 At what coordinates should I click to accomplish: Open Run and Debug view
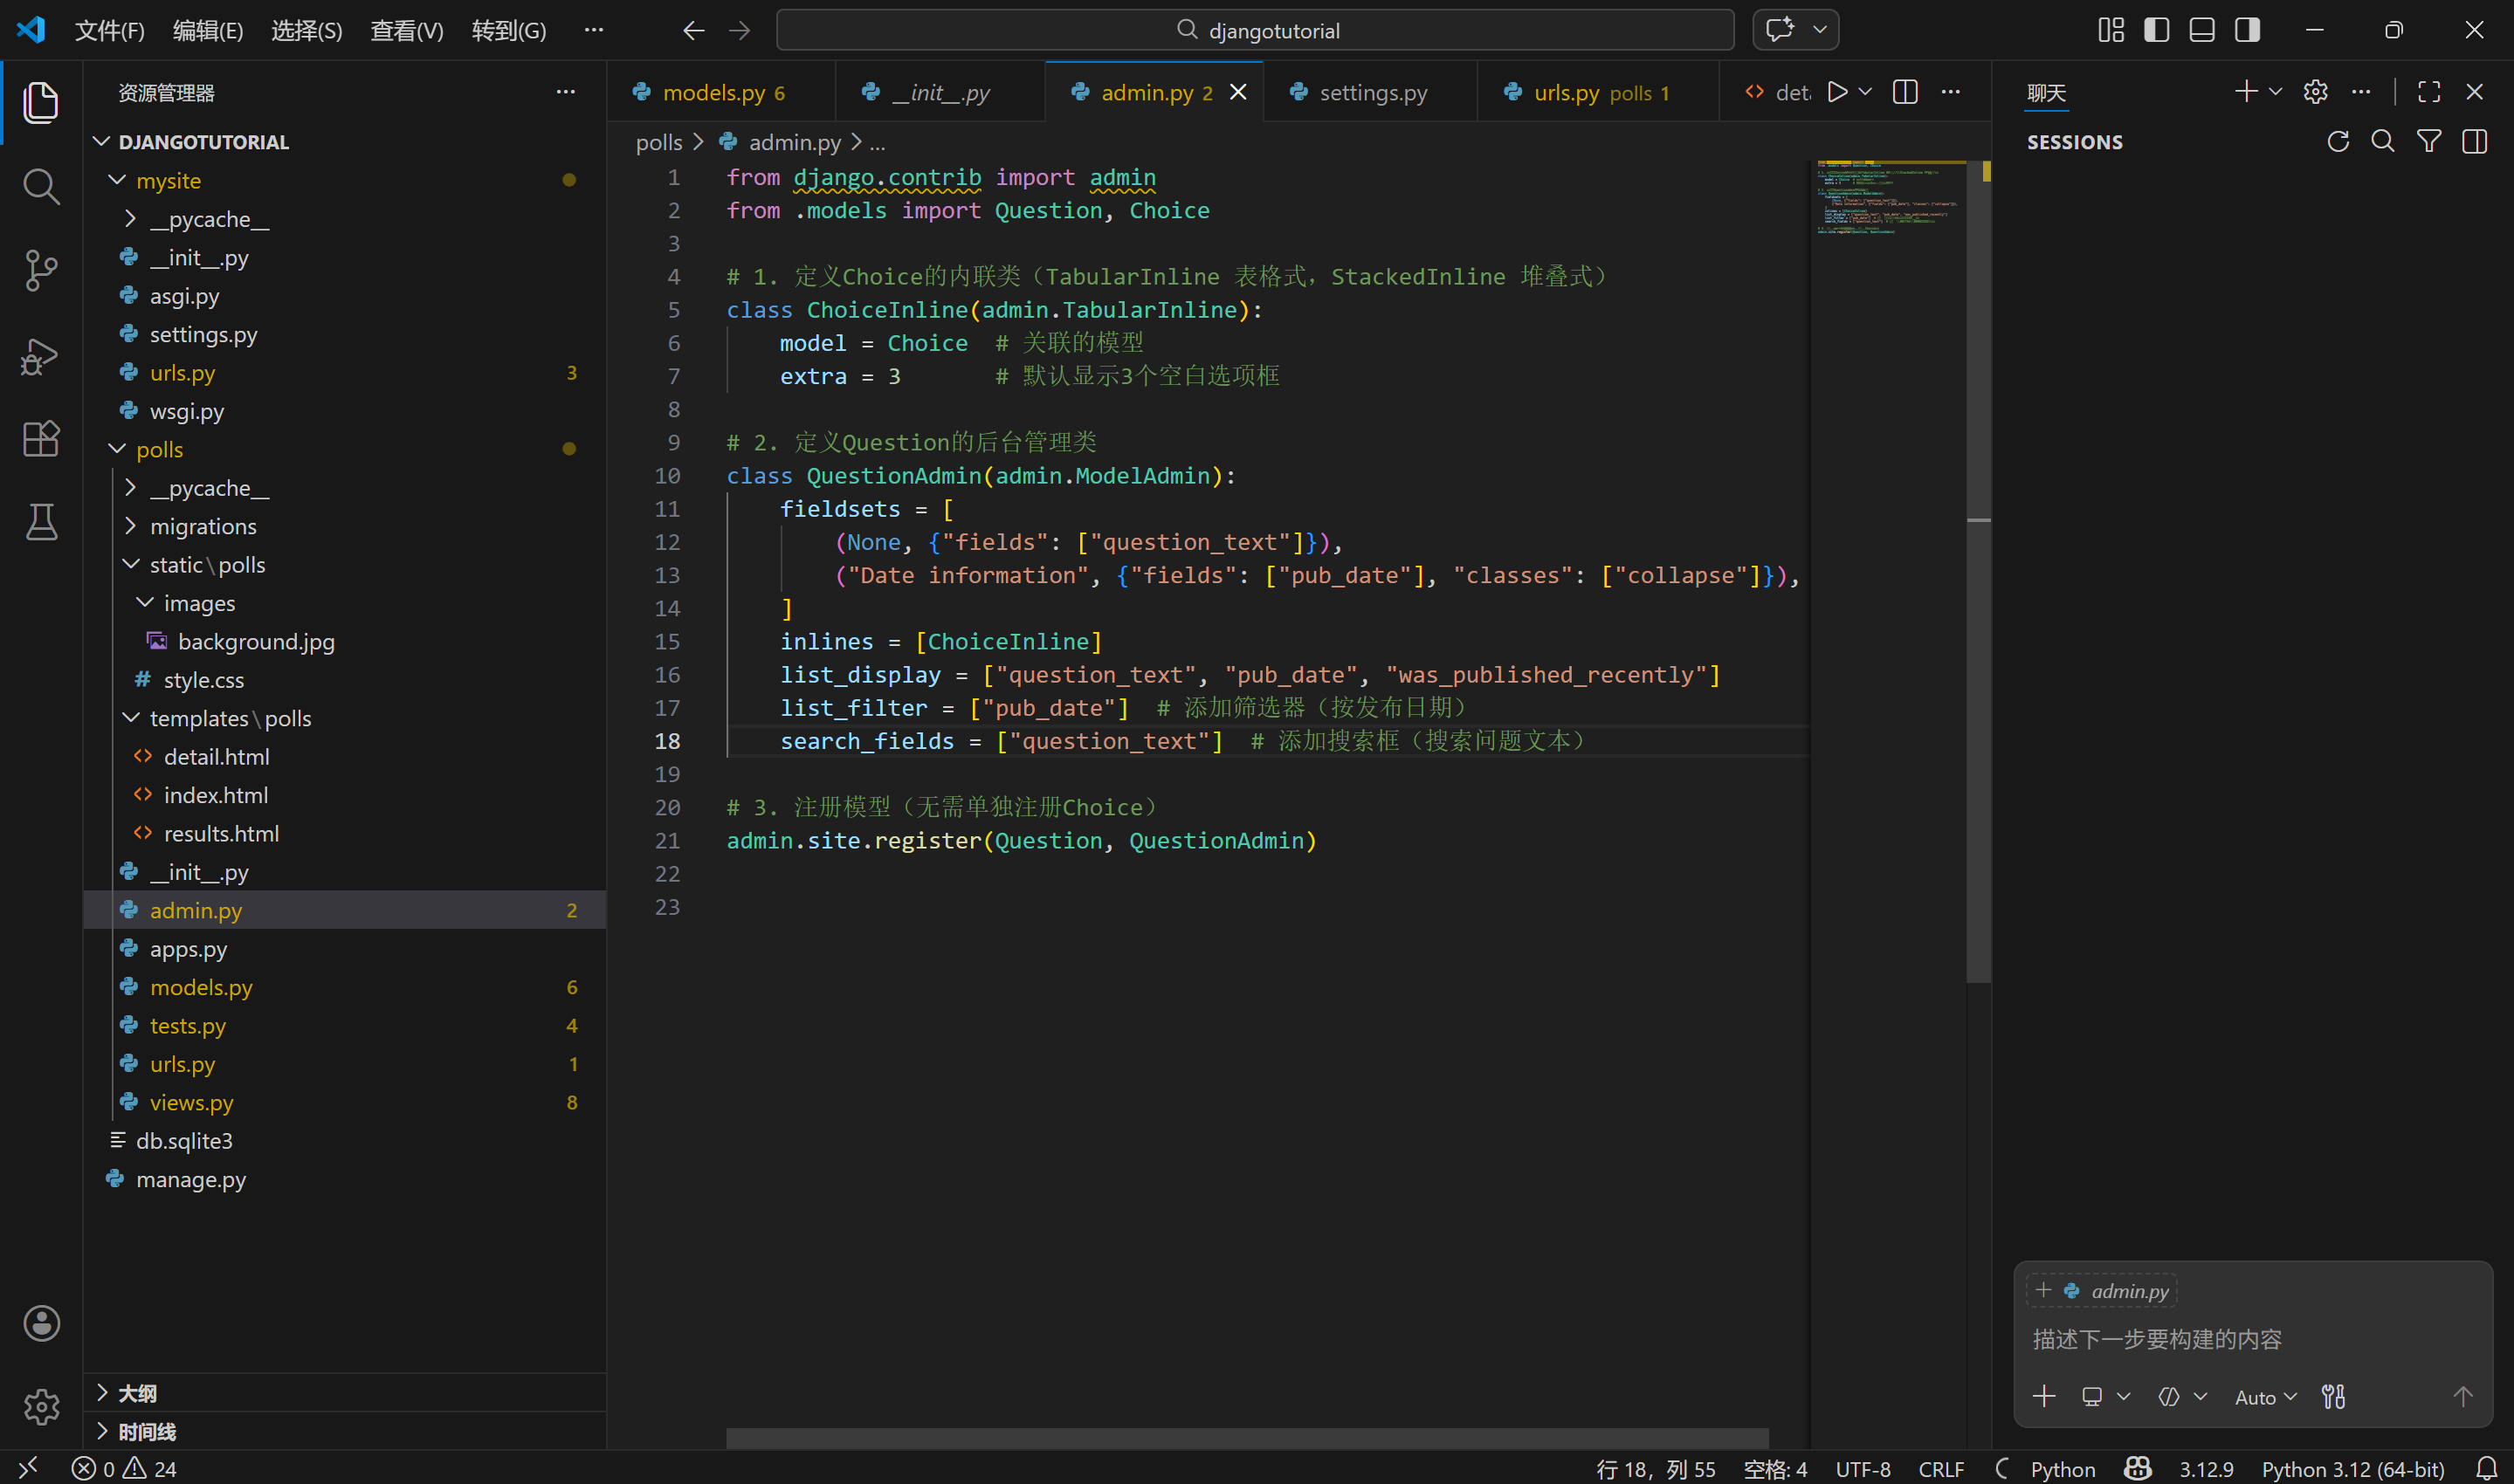[41, 356]
